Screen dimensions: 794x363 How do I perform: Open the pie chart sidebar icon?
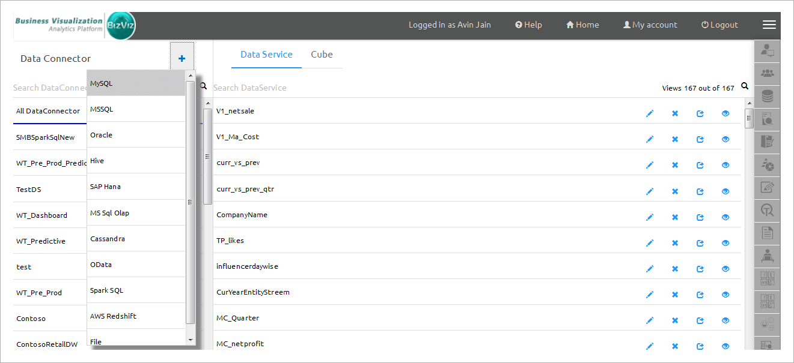767,164
